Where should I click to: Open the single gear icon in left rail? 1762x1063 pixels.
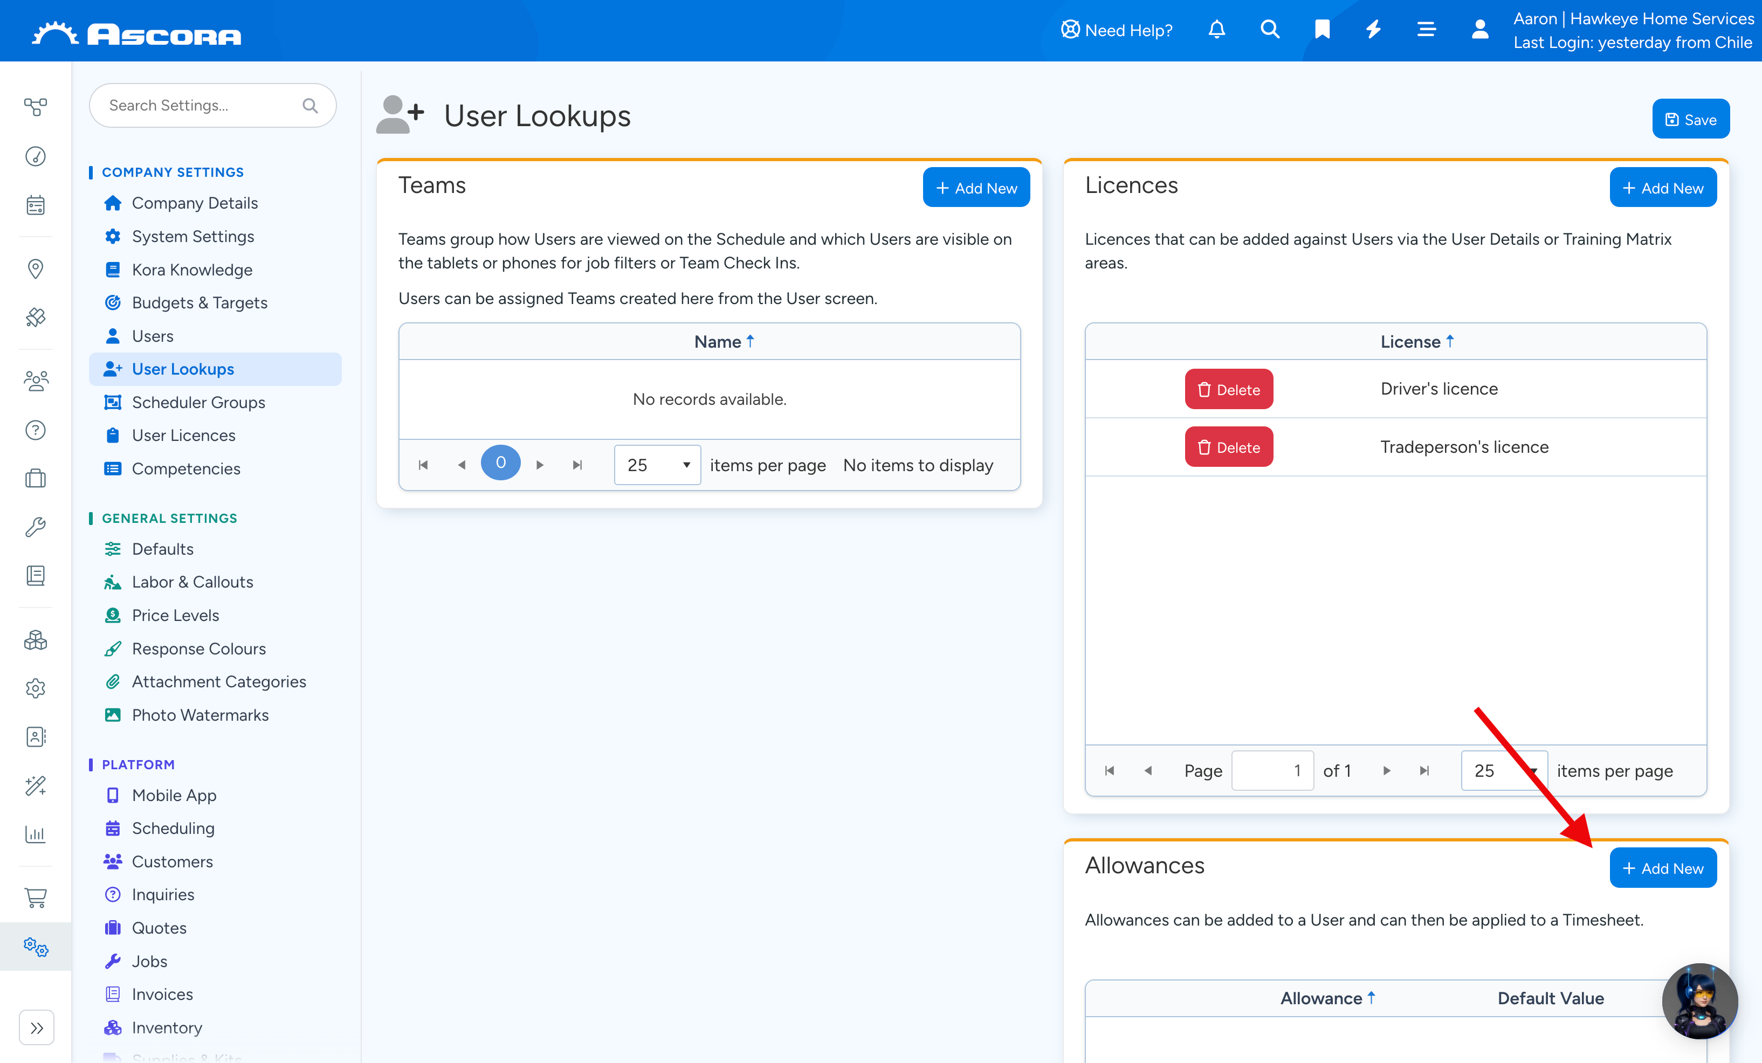tap(35, 688)
